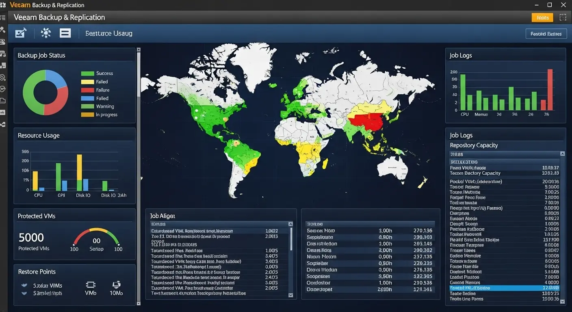Click the Veeam app icon in the title bar

pyautogui.click(x=3, y=5)
